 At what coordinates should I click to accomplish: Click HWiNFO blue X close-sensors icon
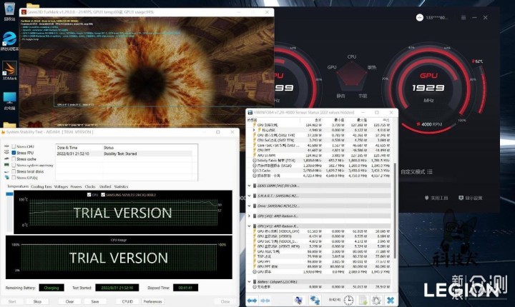point(391,300)
